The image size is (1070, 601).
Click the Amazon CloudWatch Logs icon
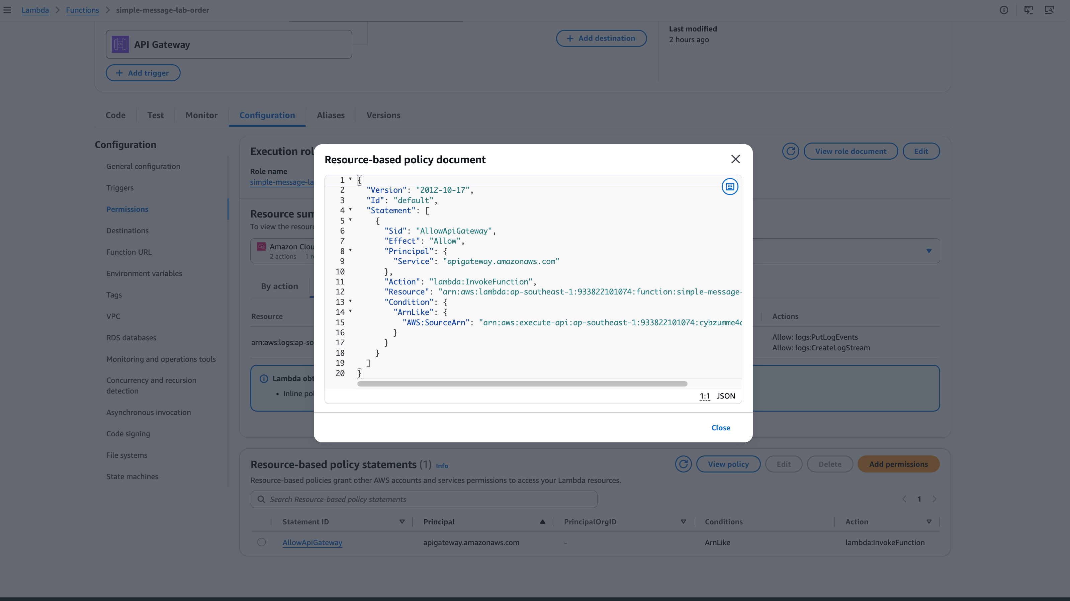coord(261,246)
